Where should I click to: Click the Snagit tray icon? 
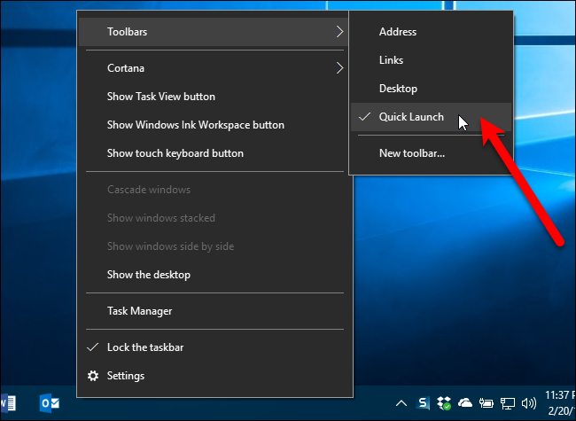coord(424,403)
